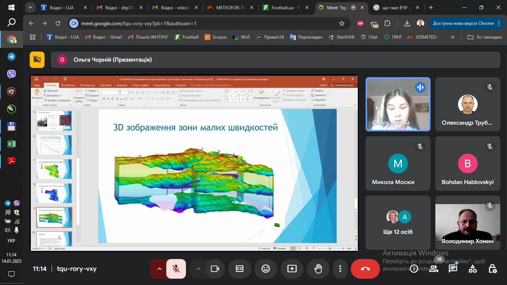Screen dimensions: 507x285
Task: Turn on closed captions
Action: click(240, 269)
